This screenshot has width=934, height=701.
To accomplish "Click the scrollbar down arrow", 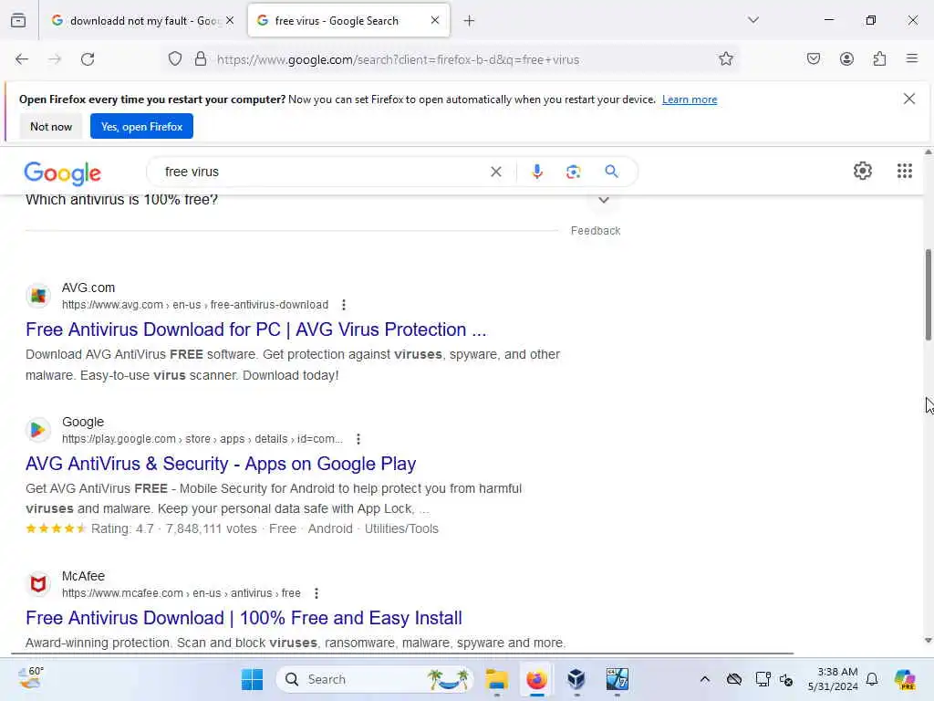I will 928,640.
